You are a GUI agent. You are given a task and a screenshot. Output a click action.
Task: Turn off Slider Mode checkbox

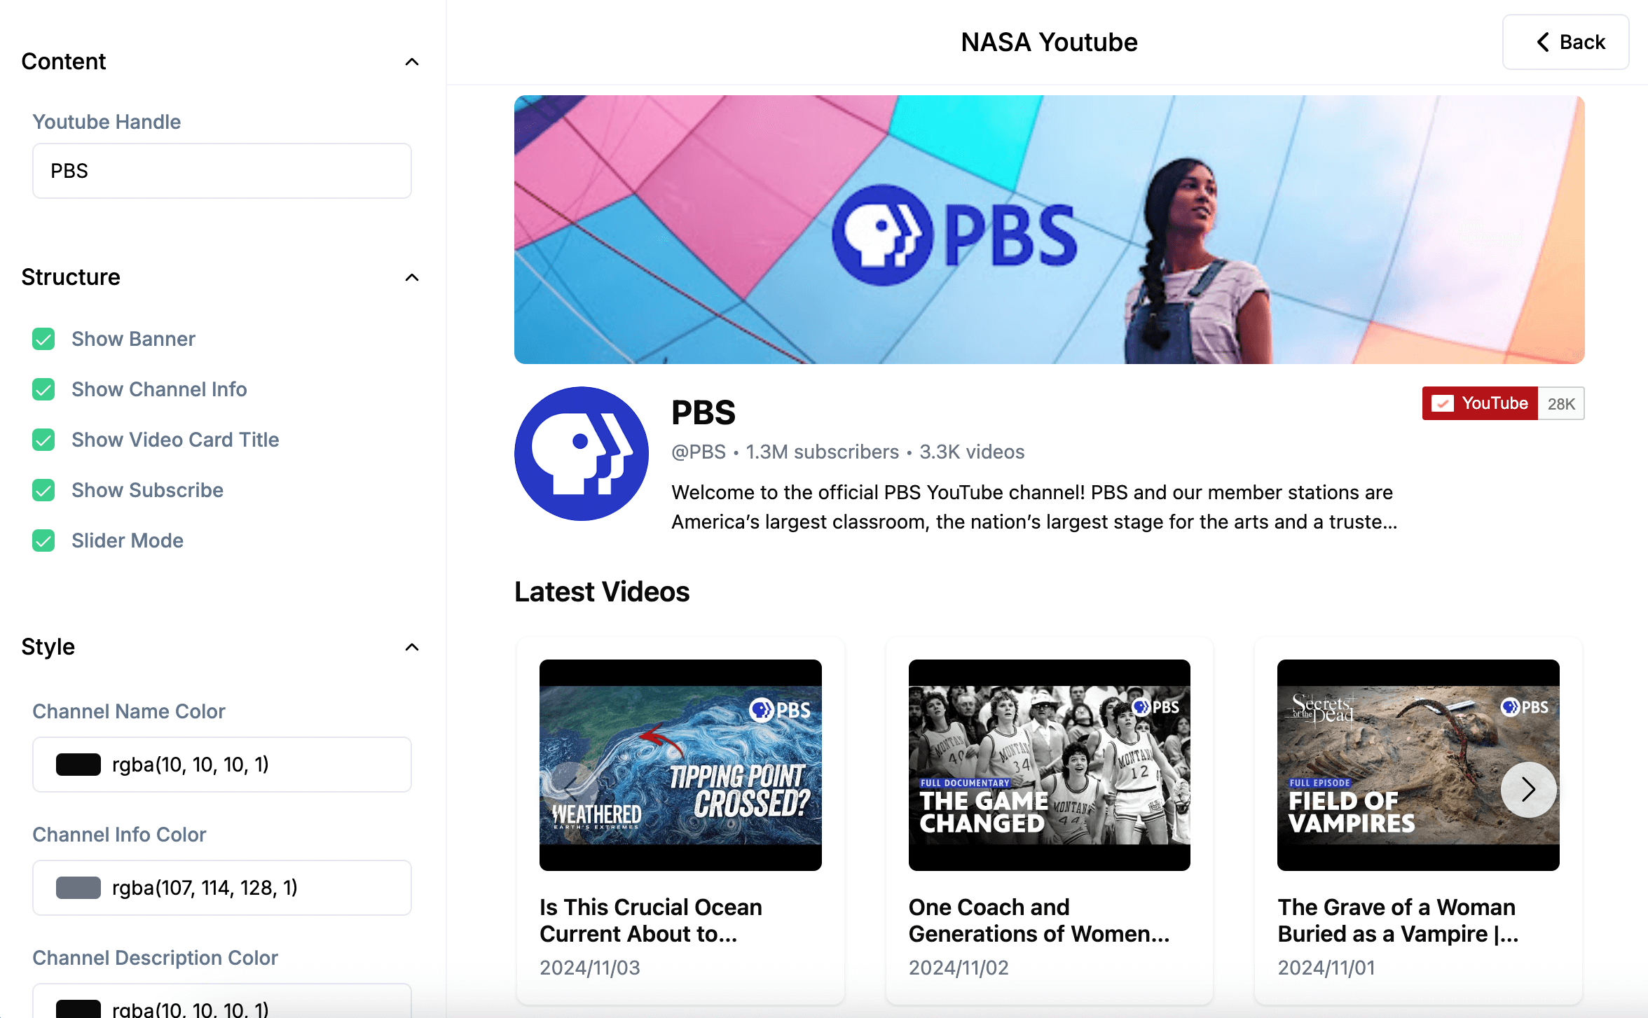[43, 541]
